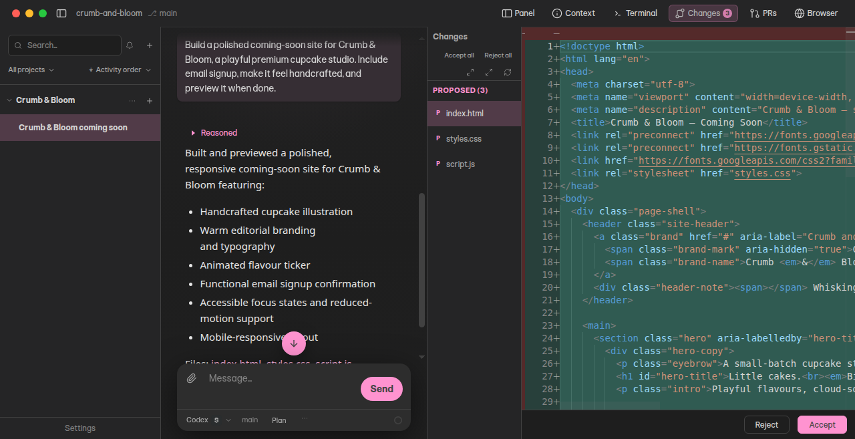Viewport: 855px width, 439px height.
Task: Select styles.css in proposed changes
Action: 474,139
